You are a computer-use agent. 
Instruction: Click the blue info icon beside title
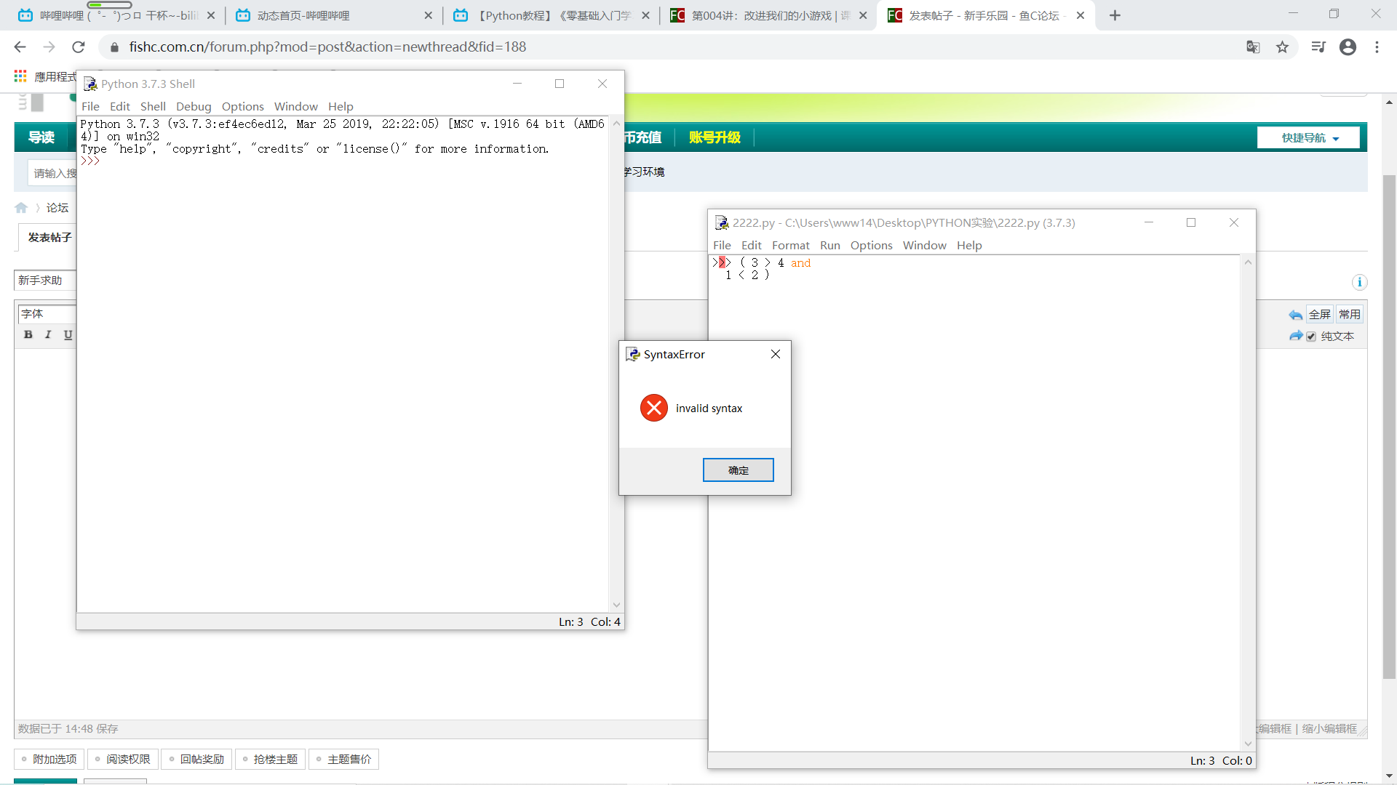[1359, 282]
